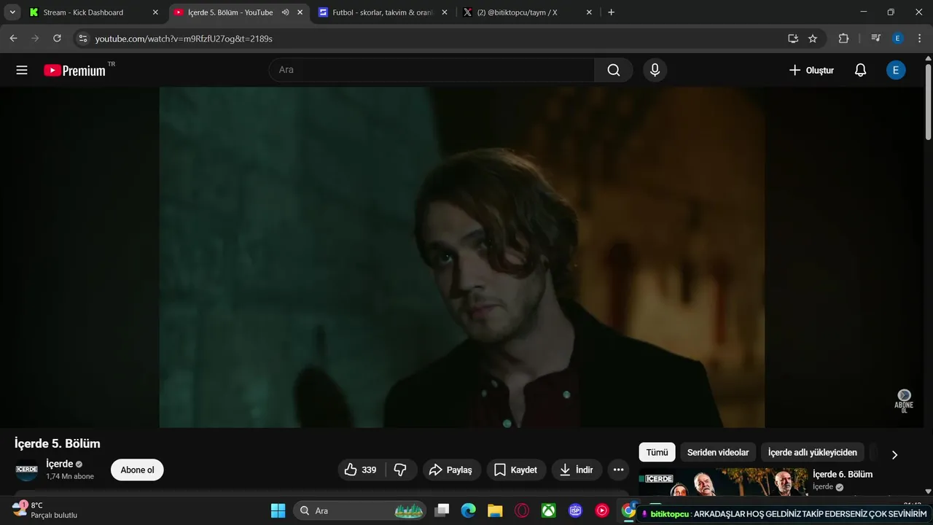The width and height of the screenshot is (933, 525).
Task: Dislike the İçerde 5. Bölüm video
Action: pos(400,470)
